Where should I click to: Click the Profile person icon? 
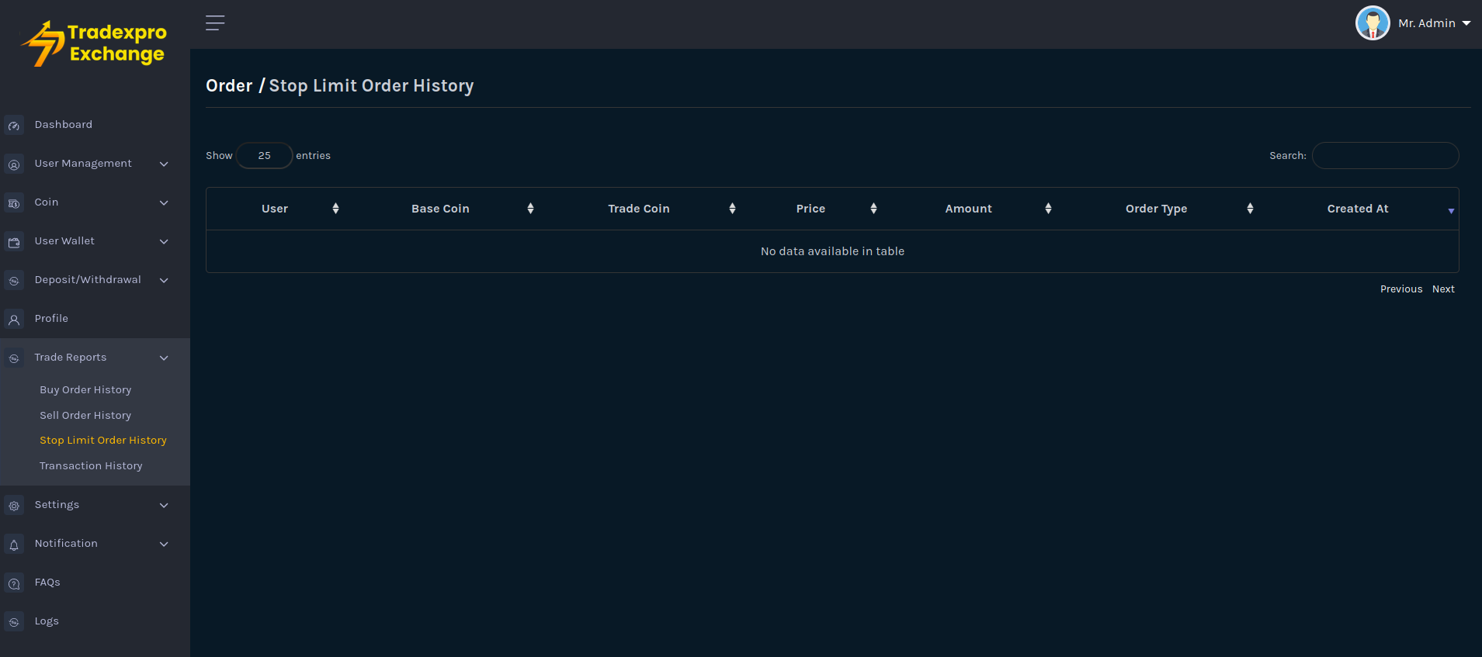14,320
